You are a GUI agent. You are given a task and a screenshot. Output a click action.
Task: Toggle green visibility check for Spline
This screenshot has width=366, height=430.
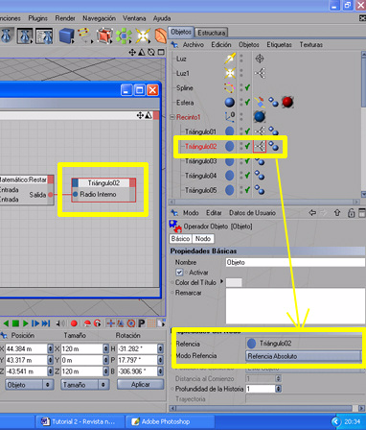click(247, 87)
